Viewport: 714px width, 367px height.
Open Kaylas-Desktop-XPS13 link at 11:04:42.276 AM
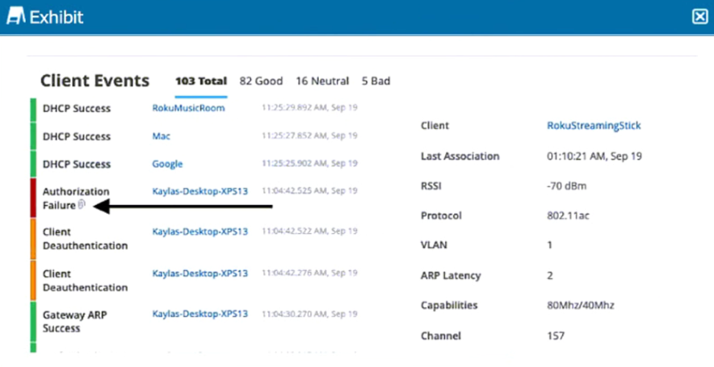pyautogui.click(x=199, y=273)
